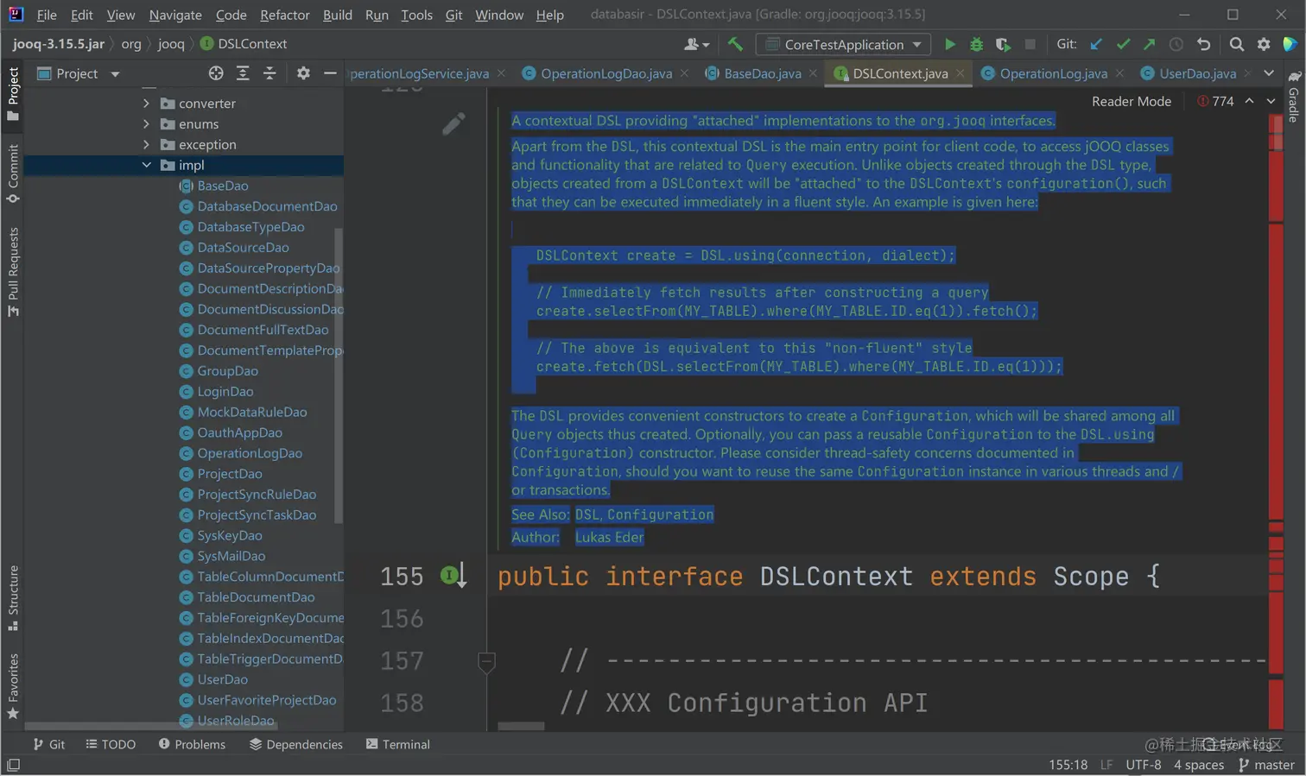This screenshot has height=776, width=1306.
Task: Build the project with the hammer icon
Action: coord(735,44)
